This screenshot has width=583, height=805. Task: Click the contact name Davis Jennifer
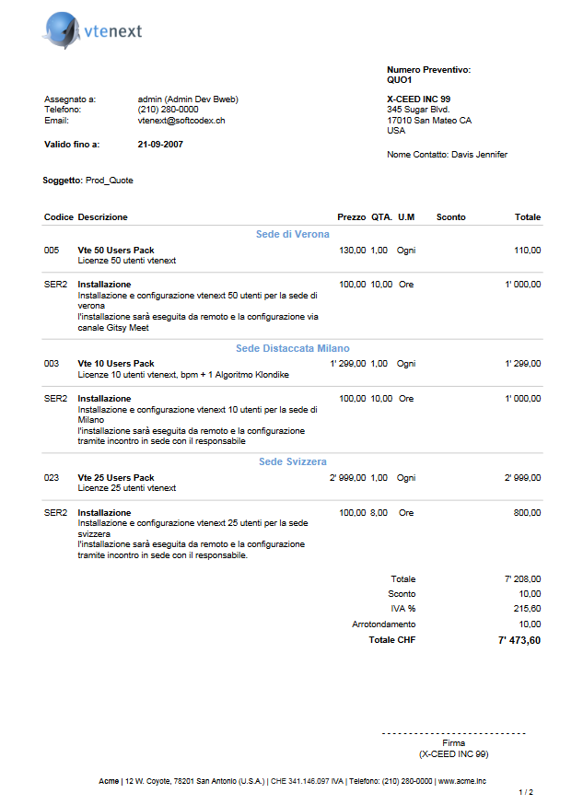479,155
